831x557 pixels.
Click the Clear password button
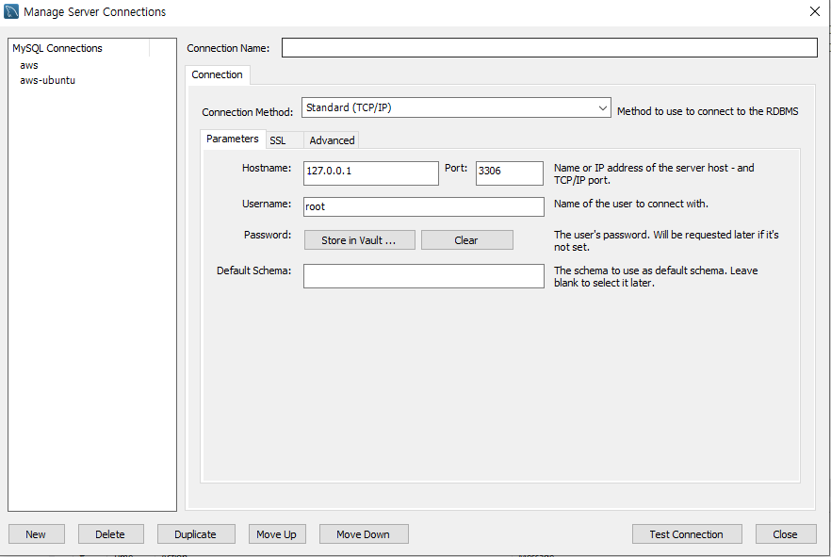coord(467,240)
